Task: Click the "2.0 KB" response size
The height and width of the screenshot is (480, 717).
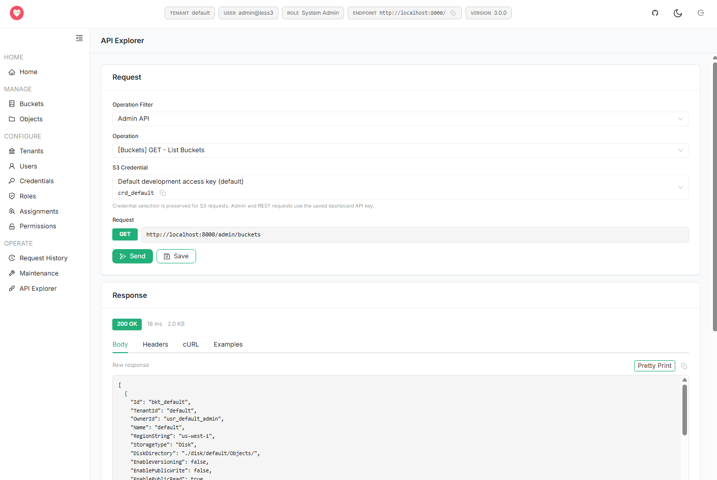Action: click(x=176, y=324)
